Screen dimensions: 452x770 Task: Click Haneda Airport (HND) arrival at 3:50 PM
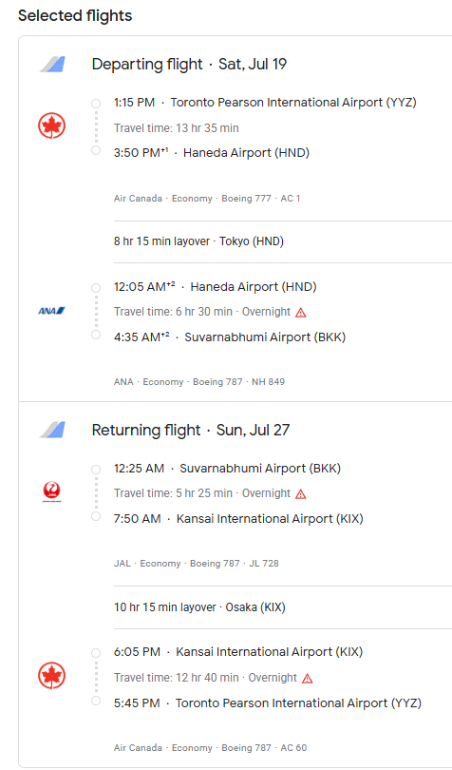pyautogui.click(x=246, y=153)
